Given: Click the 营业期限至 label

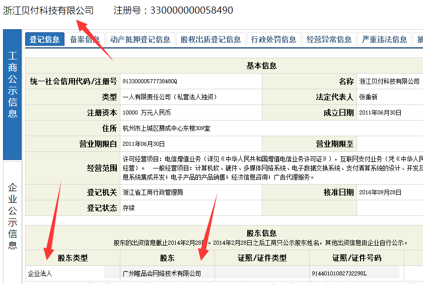Looking at the screenshot, I should click(334, 144).
